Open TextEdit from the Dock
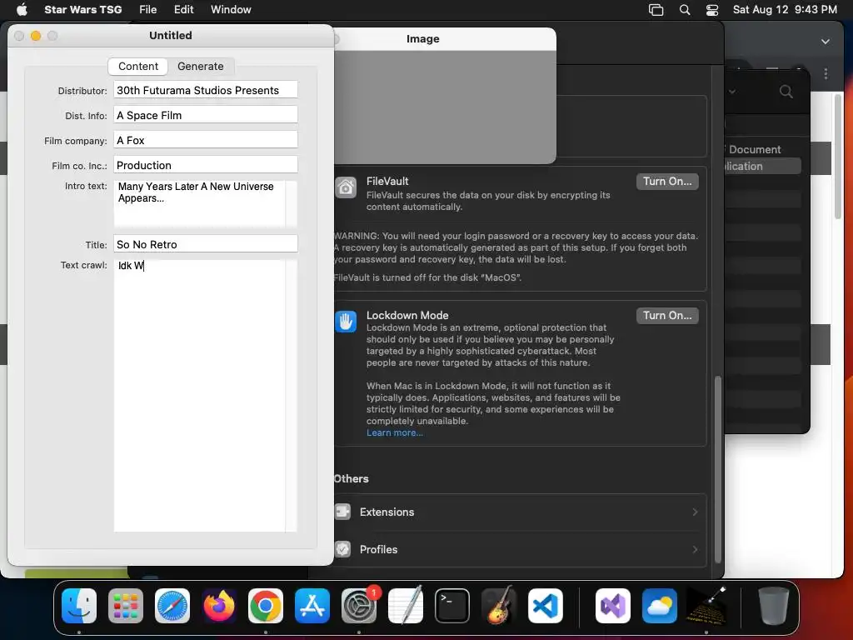This screenshot has height=640, width=853. point(406,606)
